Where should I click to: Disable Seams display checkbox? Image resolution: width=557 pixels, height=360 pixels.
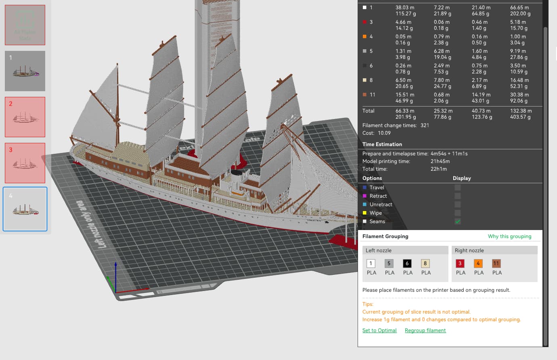[x=457, y=221]
